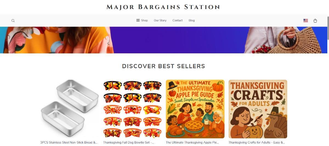View Thanksgiving dog bowtie set image
The width and height of the screenshot is (329, 146).
132,109
